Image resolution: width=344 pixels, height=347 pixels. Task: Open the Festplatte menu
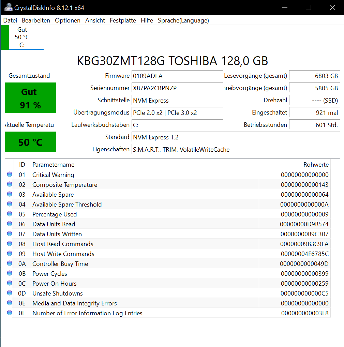(x=123, y=20)
